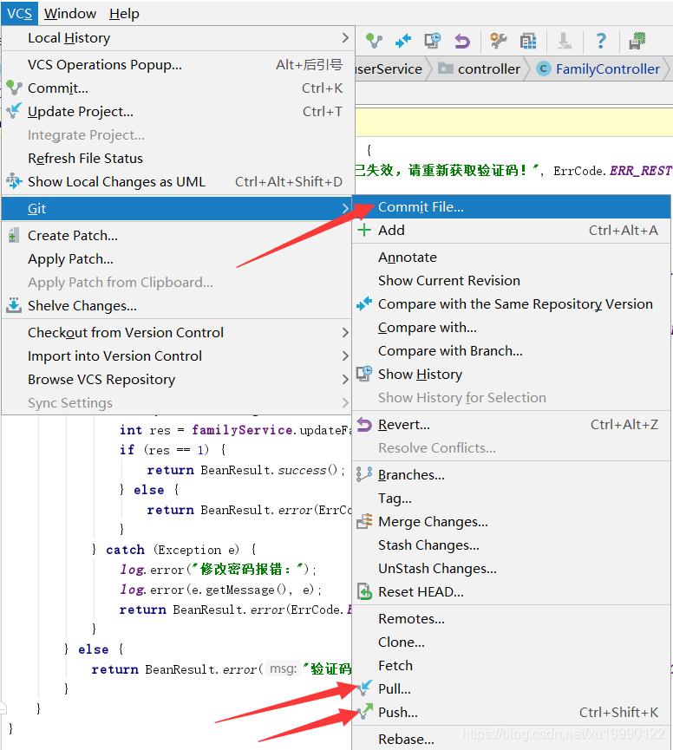
Task: Expand the Sync Settings submenu arrow
Action: [345, 402]
